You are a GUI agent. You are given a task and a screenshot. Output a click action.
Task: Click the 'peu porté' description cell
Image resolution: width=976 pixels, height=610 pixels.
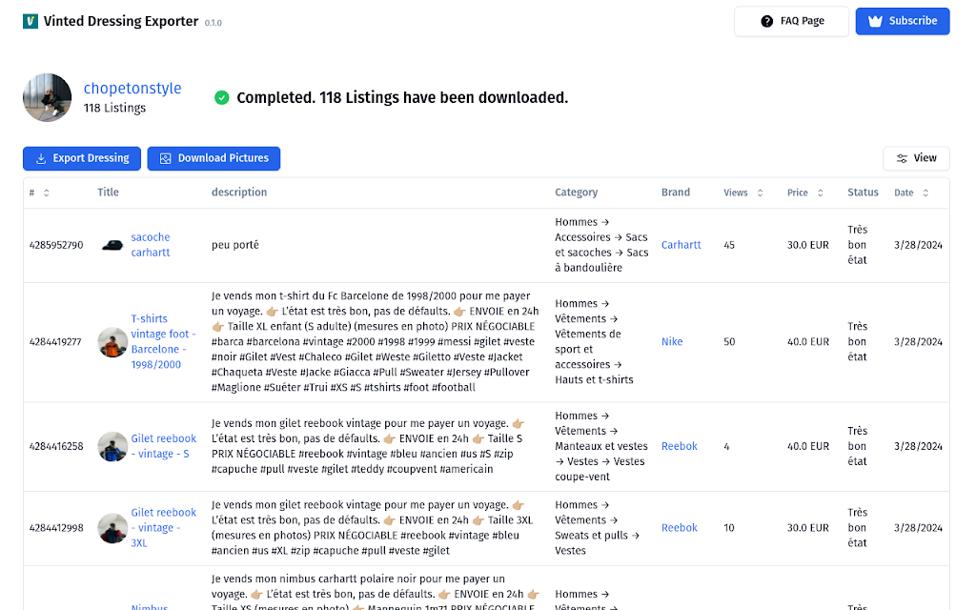pyautogui.click(x=235, y=245)
